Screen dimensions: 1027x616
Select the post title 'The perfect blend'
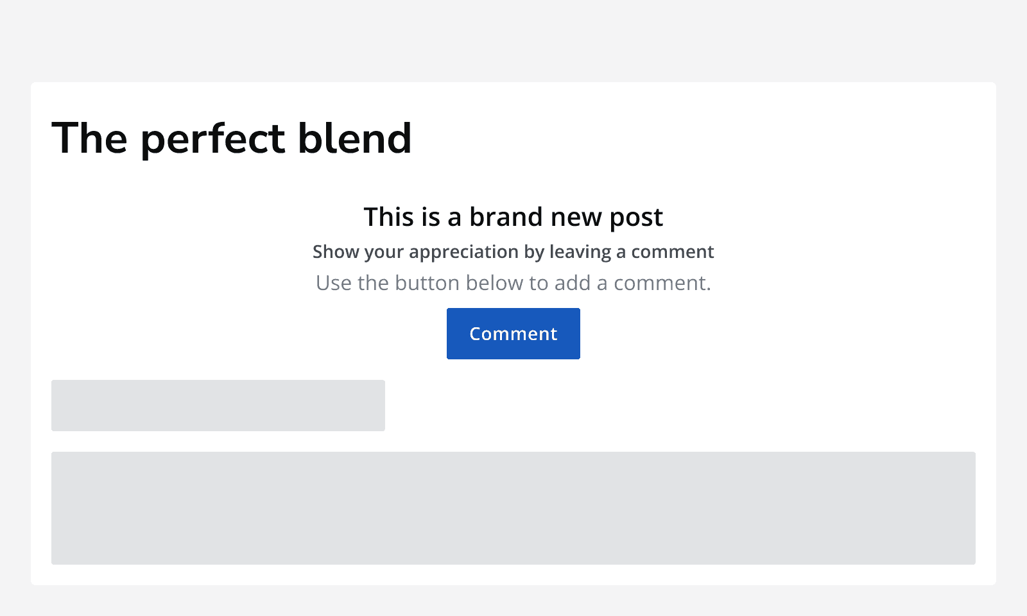(x=232, y=138)
